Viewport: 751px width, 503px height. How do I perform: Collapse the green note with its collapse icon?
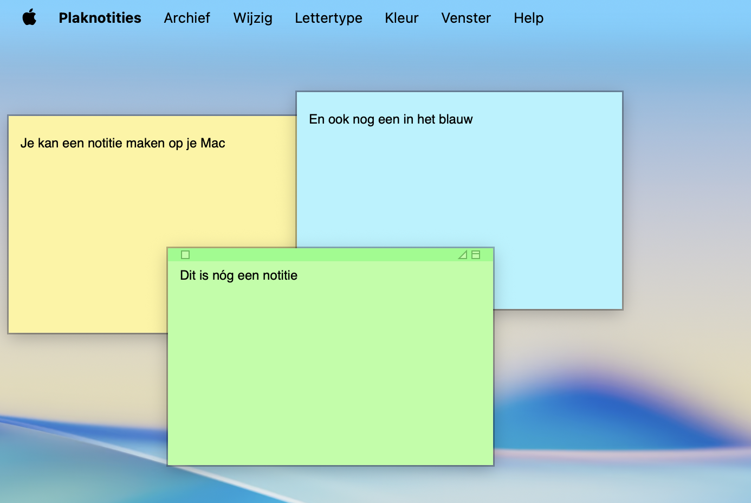click(x=475, y=254)
